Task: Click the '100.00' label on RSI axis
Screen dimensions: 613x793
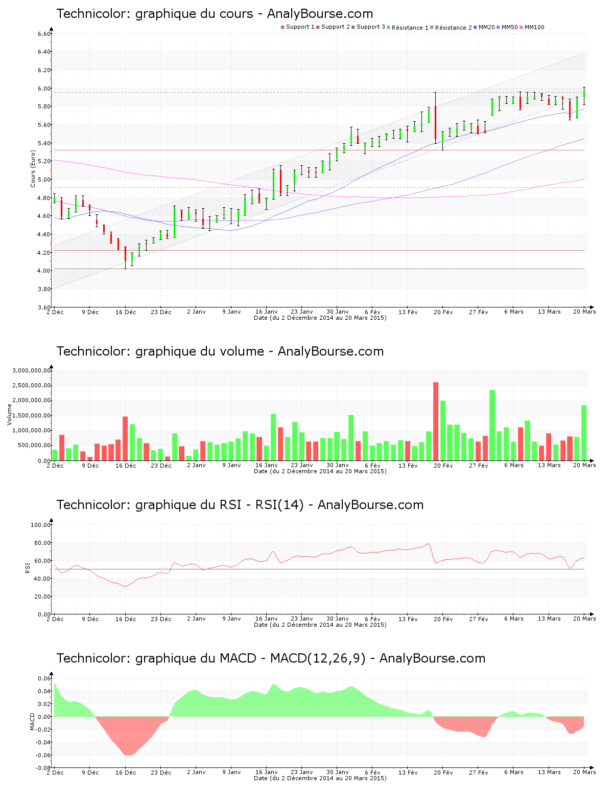Action: pos(40,525)
